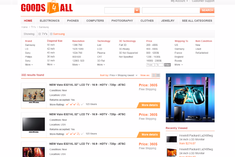This screenshot has height=157, width=235.
Task: Click More details on the second TV listing
Action: click(149, 135)
